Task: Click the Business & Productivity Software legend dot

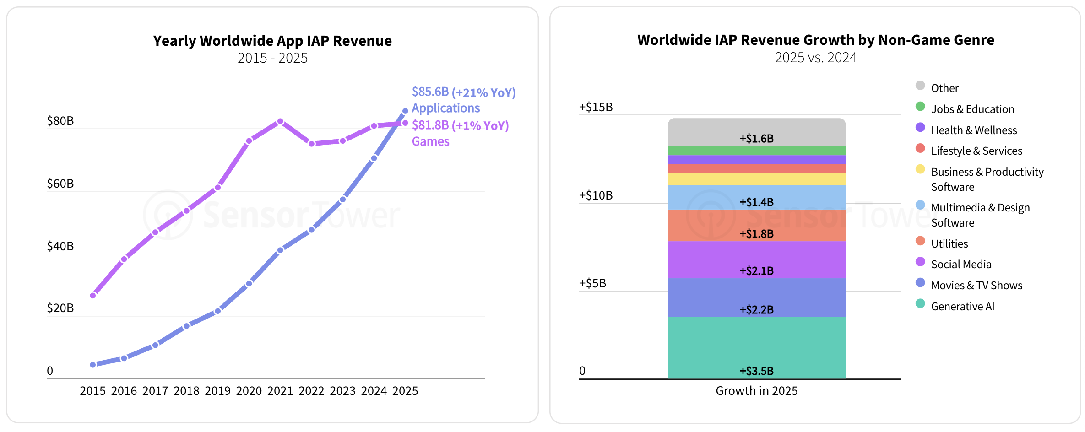Action: [x=920, y=169]
